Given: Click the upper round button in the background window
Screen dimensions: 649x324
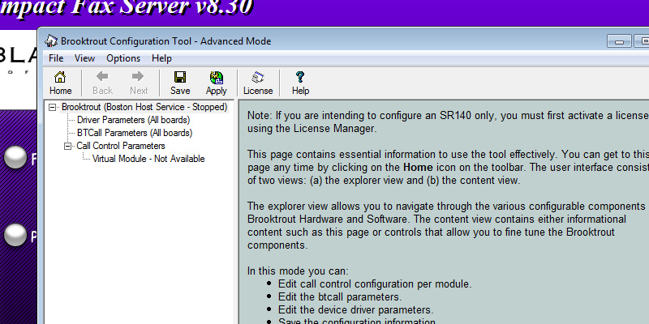Looking at the screenshot, I should tap(15, 158).
